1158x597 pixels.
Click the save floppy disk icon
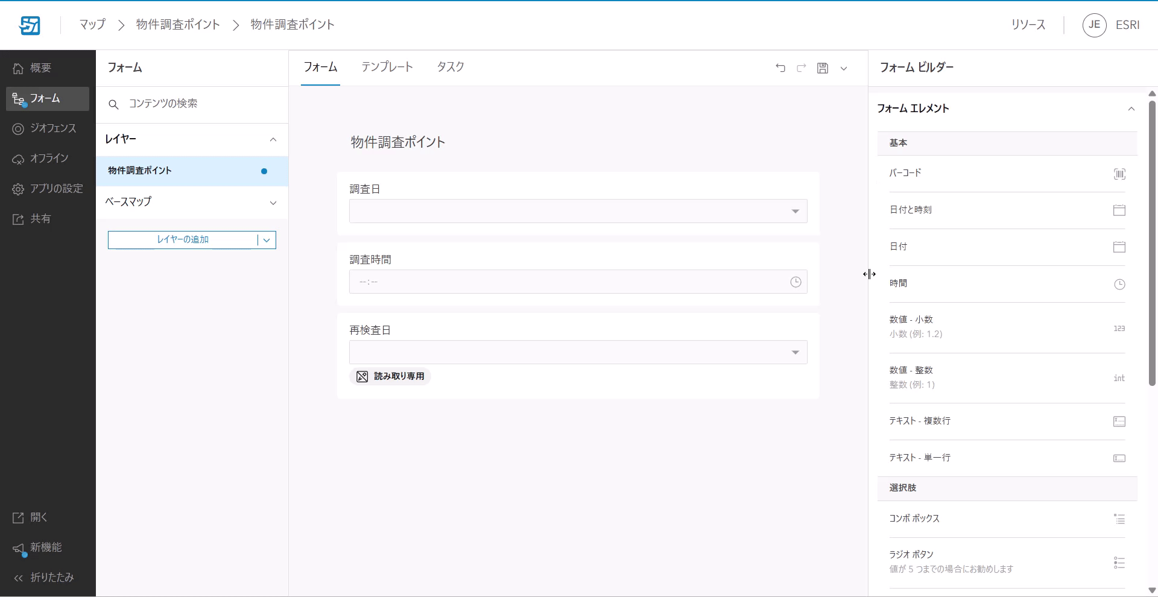point(823,68)
